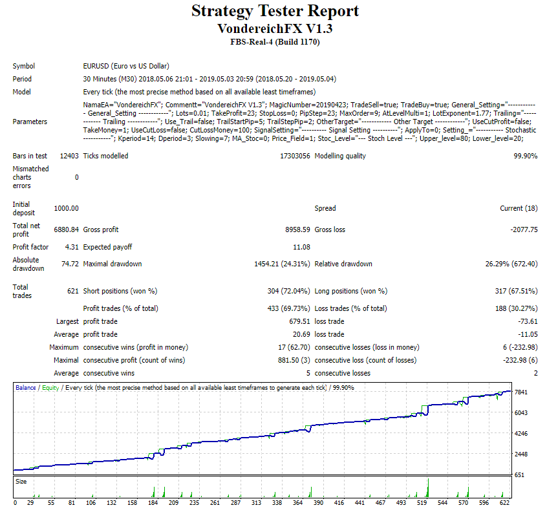Select the Largest profit trade value "679.51"

click(299, 321)
